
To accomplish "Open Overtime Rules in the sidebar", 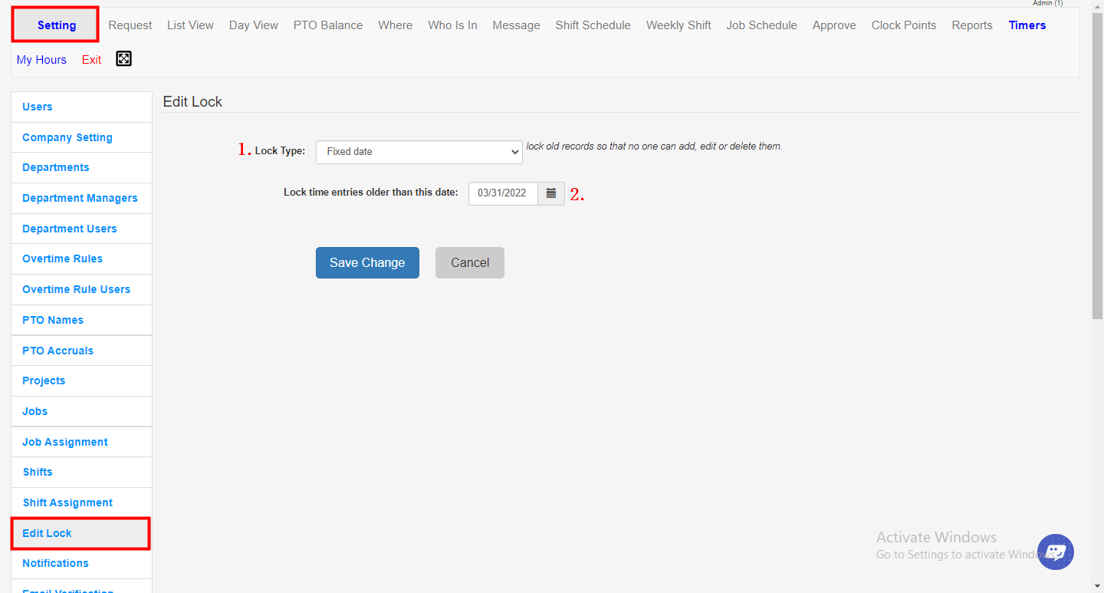I will pyautogui.click(x=62, y=259).
